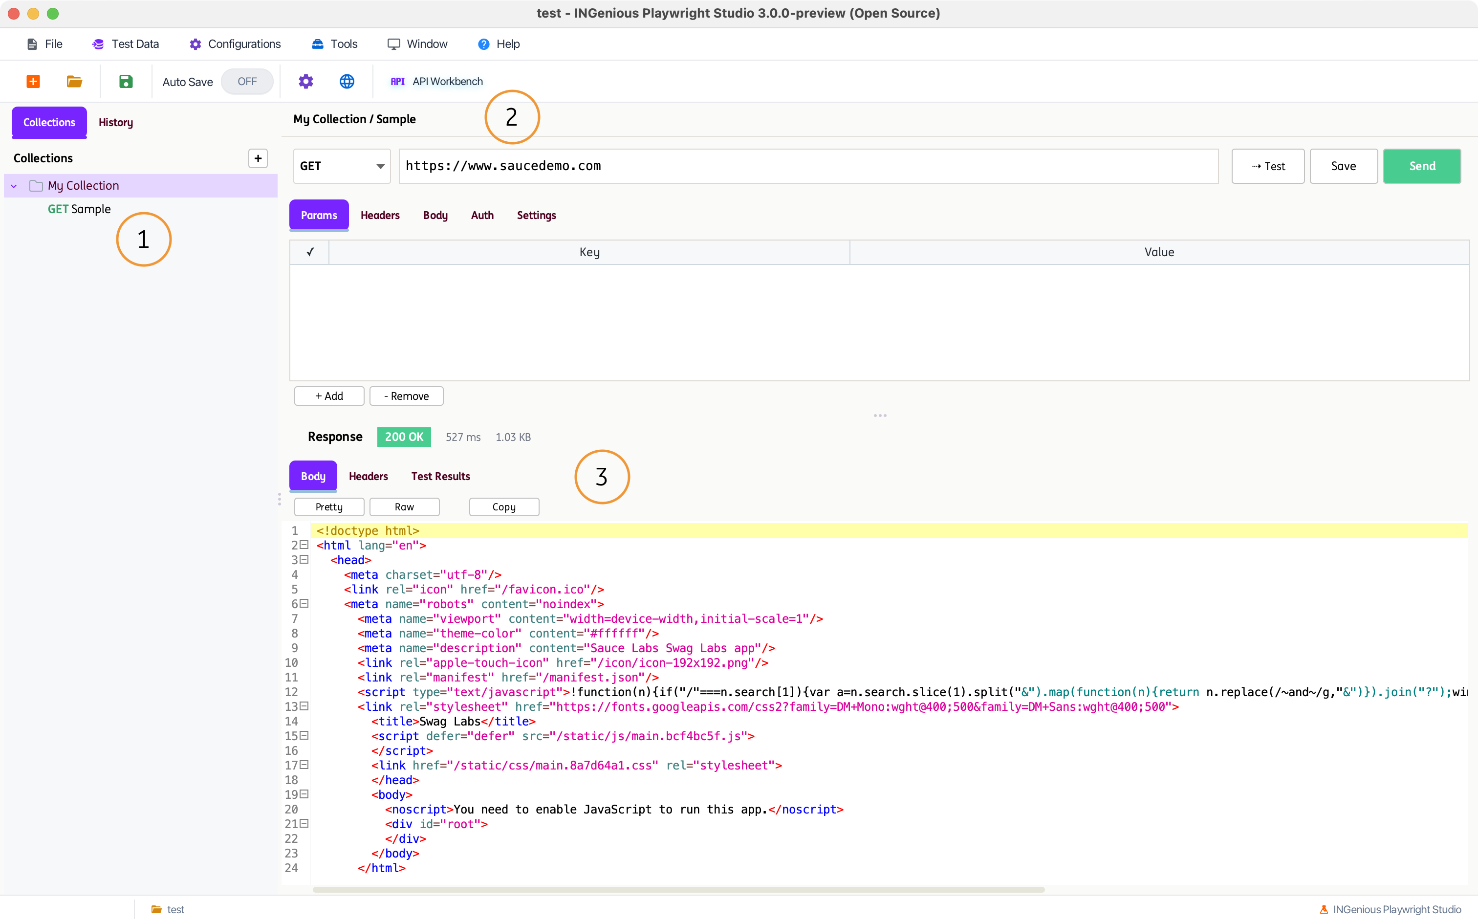Click the request/response splitter handle dots

[879, 416]
